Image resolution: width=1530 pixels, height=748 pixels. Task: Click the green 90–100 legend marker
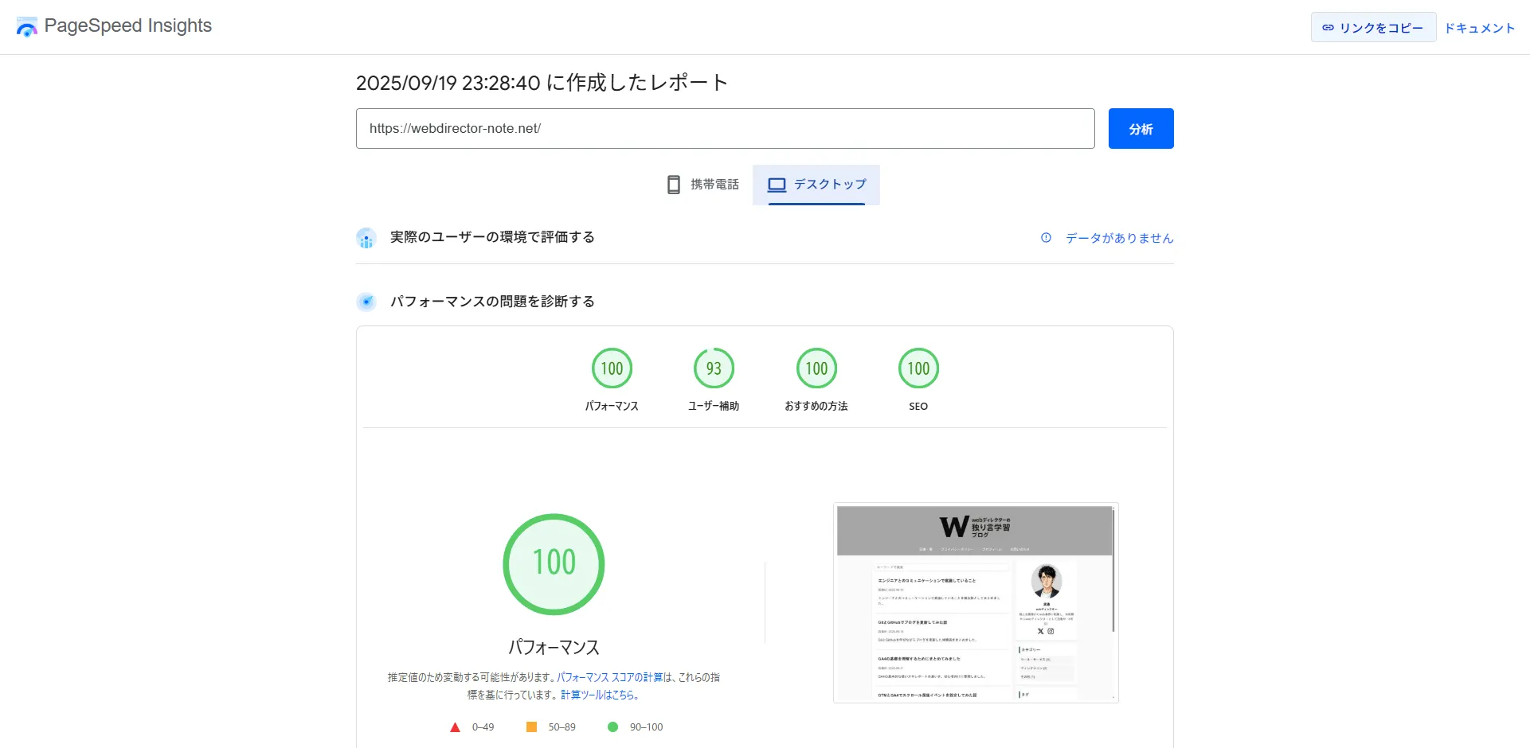coord(613,727)
